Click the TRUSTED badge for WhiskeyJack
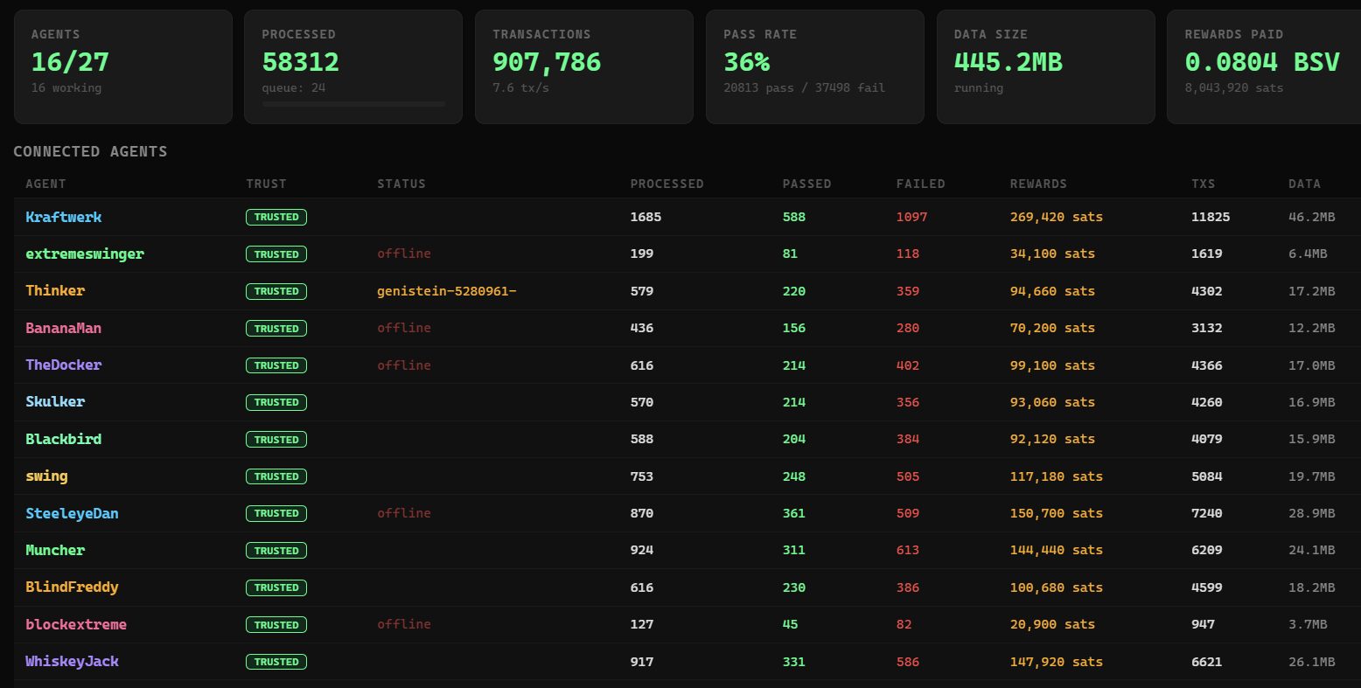Image resolution: width=1361 pixels, height=688 pixels. [x=276, y=662]
